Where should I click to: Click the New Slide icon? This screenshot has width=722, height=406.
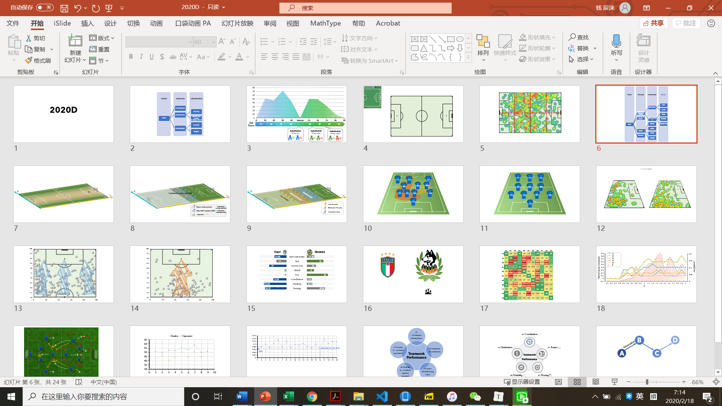(x=75, y=41)
